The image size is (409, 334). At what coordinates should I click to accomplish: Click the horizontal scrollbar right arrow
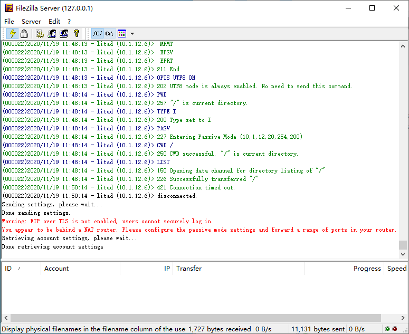(403, 318)
